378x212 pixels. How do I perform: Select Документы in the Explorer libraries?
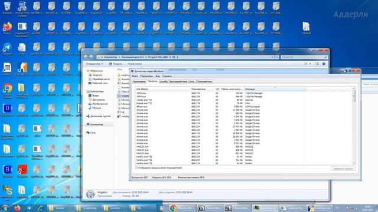[97, 100]
